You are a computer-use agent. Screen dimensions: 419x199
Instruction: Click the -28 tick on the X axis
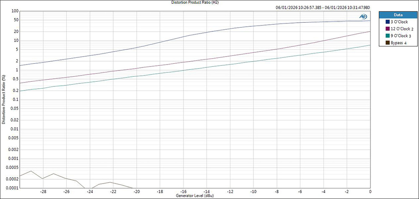click(43, 191)
